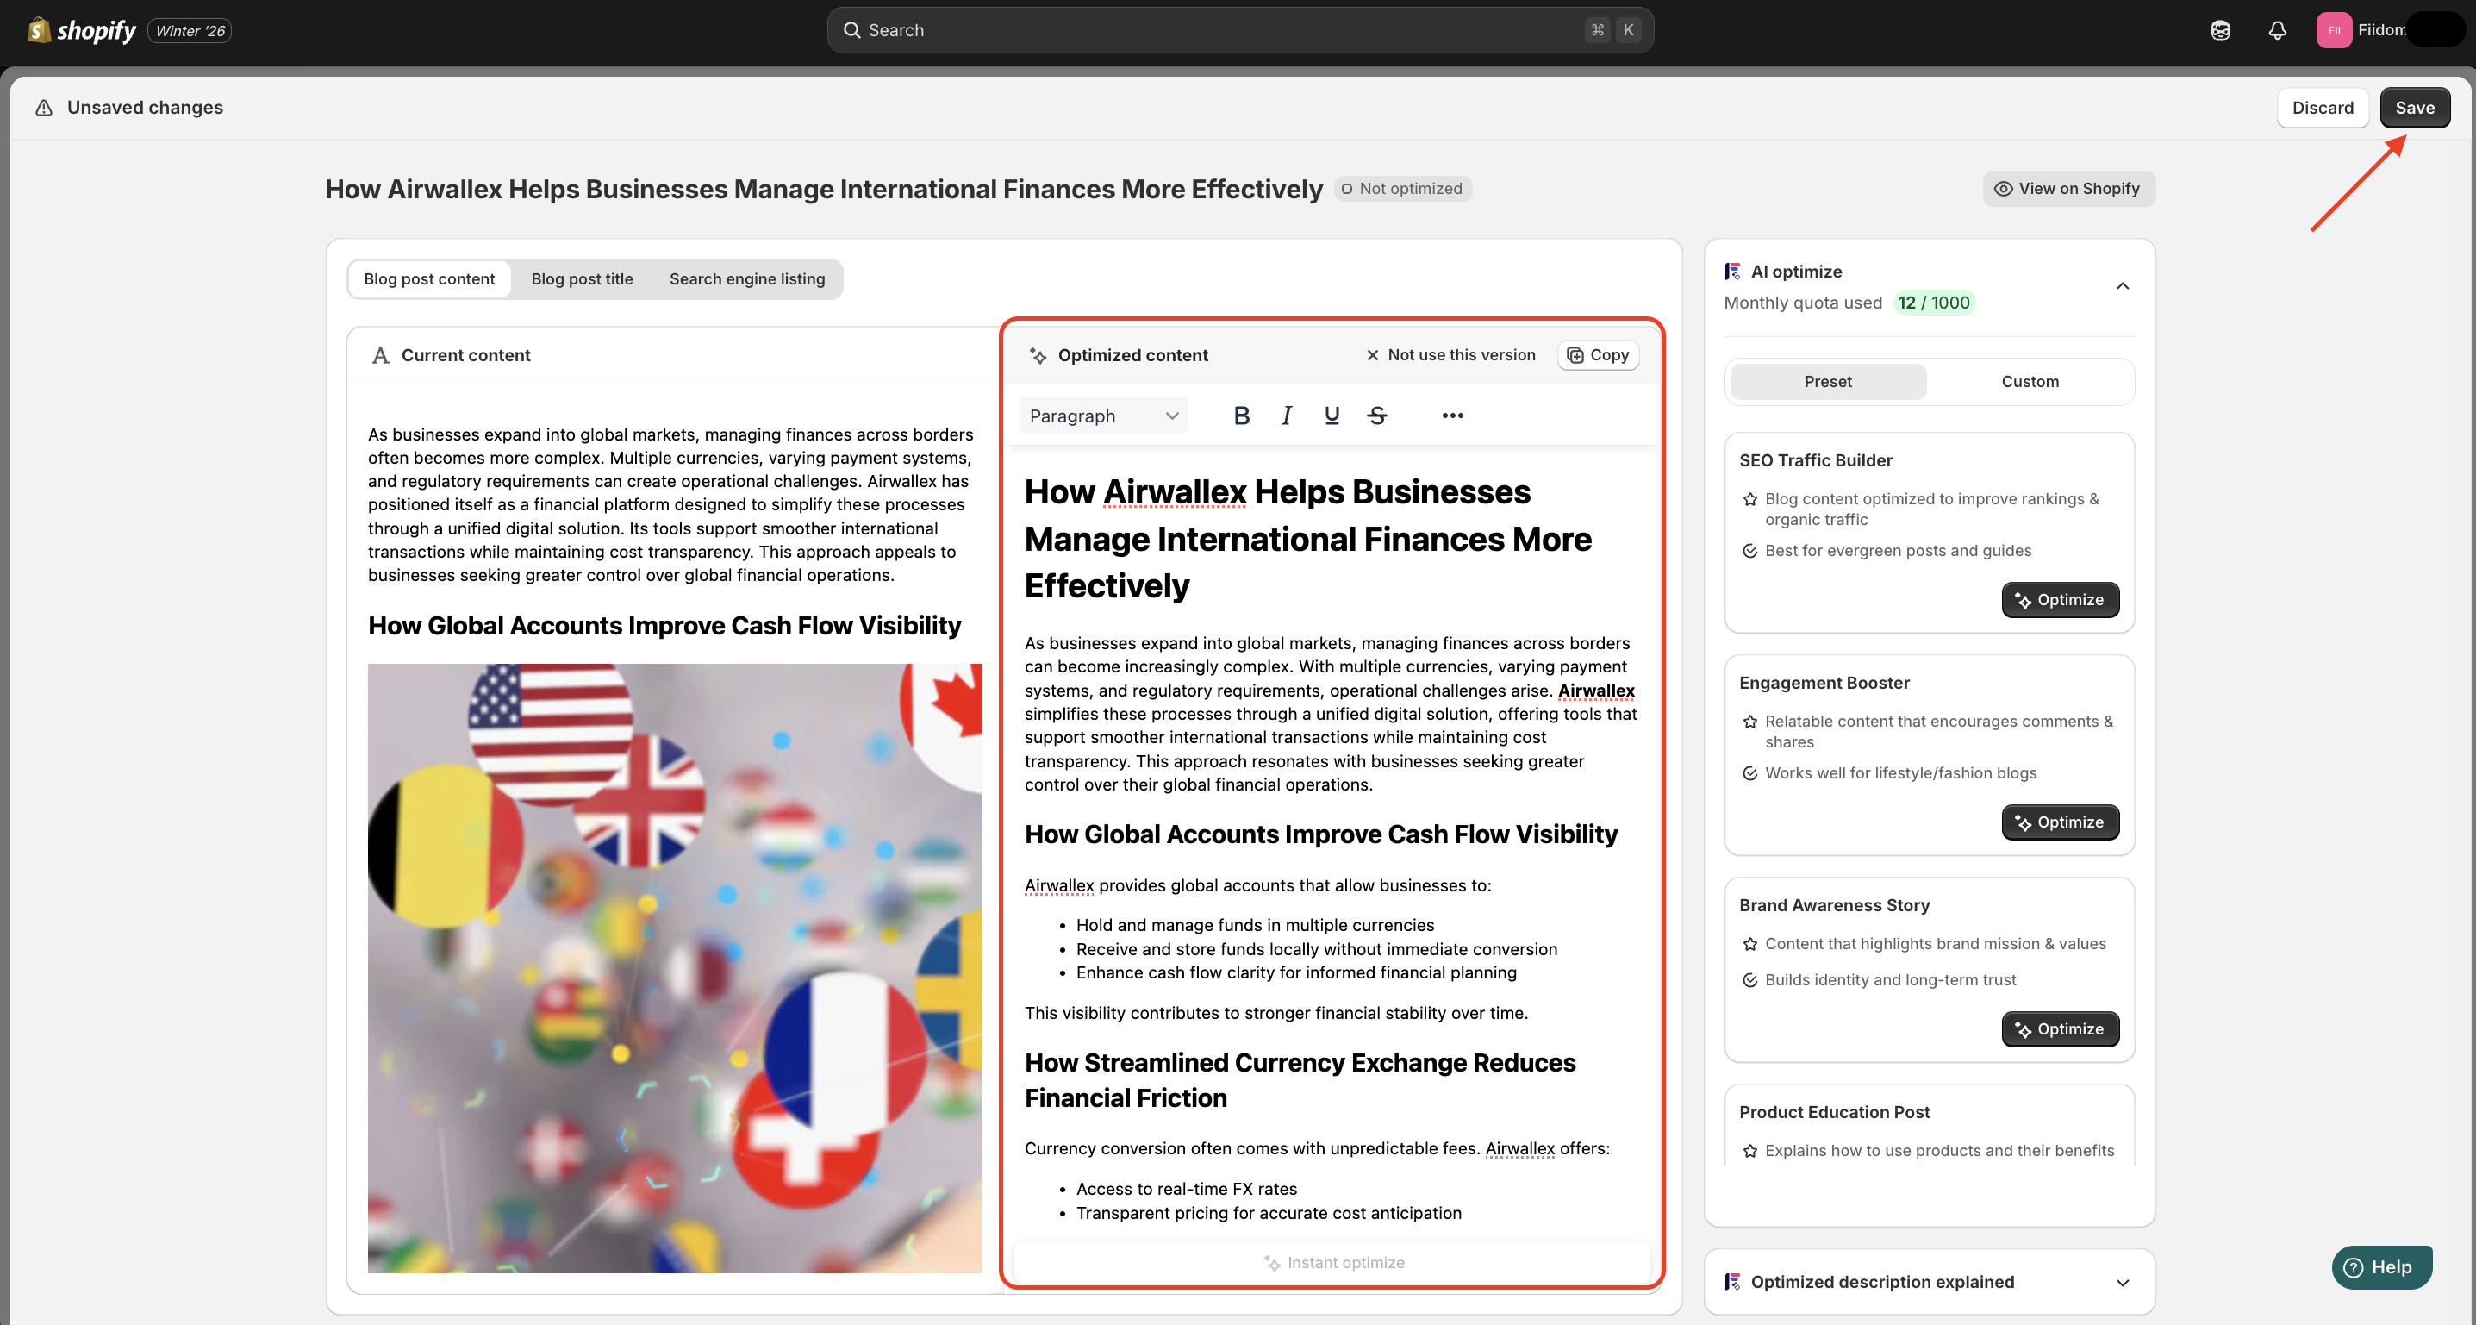Collapse the AI optimize panel
Image resolution: width=2476 pixels, height=1325 pixels.
coord(2123,285)
